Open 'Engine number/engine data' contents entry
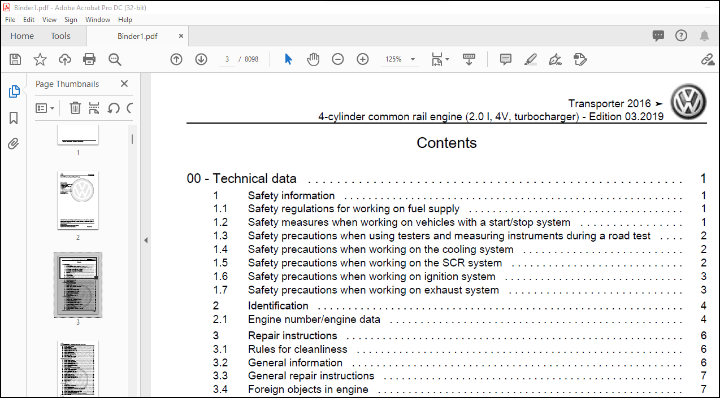The height and width of the screenshot is (398, 720). coord(314,320)
